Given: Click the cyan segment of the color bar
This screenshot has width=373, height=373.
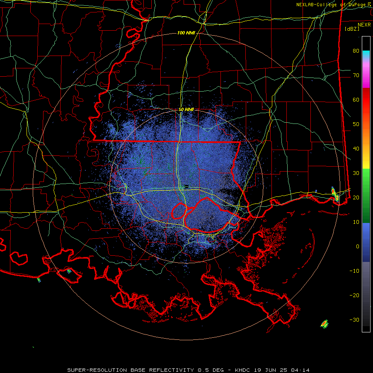Looking at the screenshot, I should pos(366,54).
